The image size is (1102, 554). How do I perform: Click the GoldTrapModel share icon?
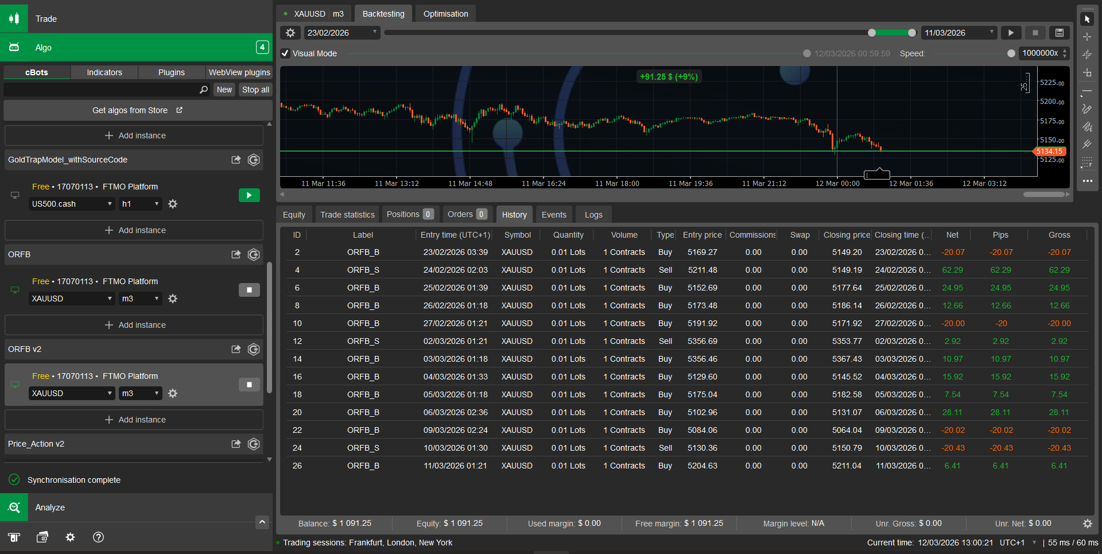236,160
